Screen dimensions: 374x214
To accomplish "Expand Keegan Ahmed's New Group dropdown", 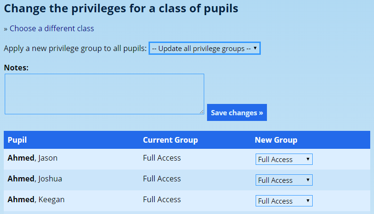I will (284, 201).
